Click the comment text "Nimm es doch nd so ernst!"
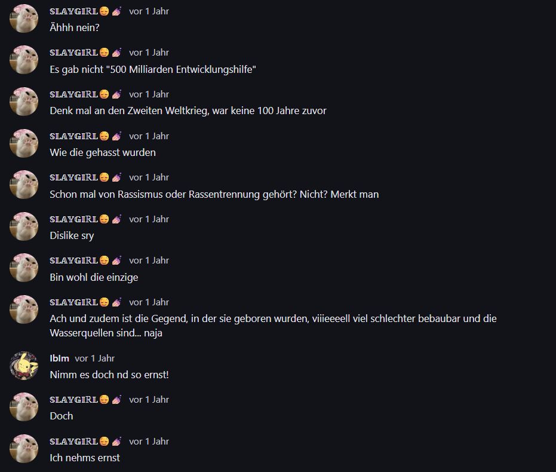 pyautogui.click(x=109, y=375)
